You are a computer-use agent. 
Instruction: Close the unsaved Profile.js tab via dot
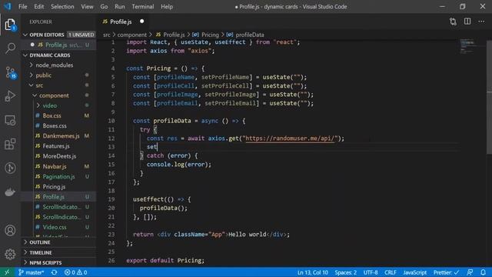point(141,22)
